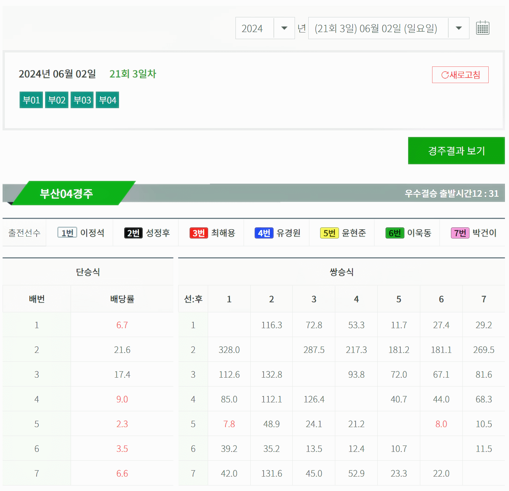
Task: Select green badge 6번 이욱동
Action: pos(407,233)
